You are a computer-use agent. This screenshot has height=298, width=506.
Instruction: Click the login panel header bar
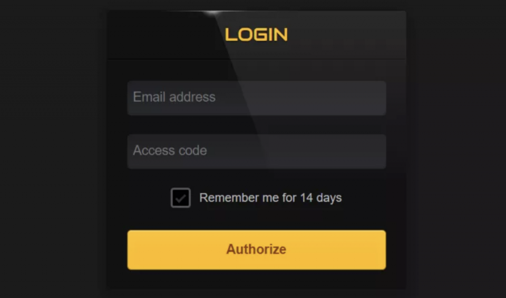click(257, 35)
